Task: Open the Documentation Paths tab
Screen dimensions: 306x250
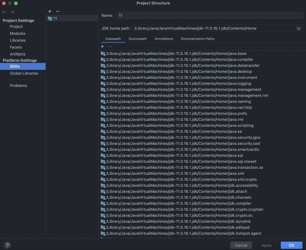Action: pyautogui.click(x=198, y=39)
